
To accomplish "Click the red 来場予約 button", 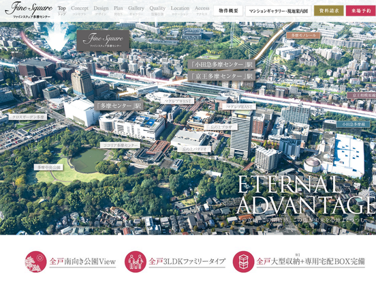I will [360, 11].
